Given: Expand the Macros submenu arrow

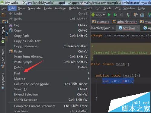Looking at the screenshot, I should pos(89,79).
